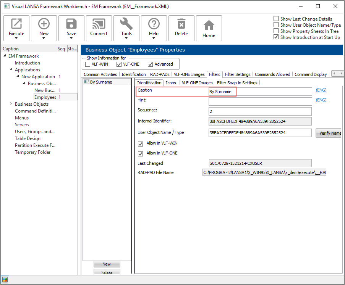Click the ENG link beside Caption
This screenshot has height=285, width=345.
pyautogui.click(x=321, y=90)
